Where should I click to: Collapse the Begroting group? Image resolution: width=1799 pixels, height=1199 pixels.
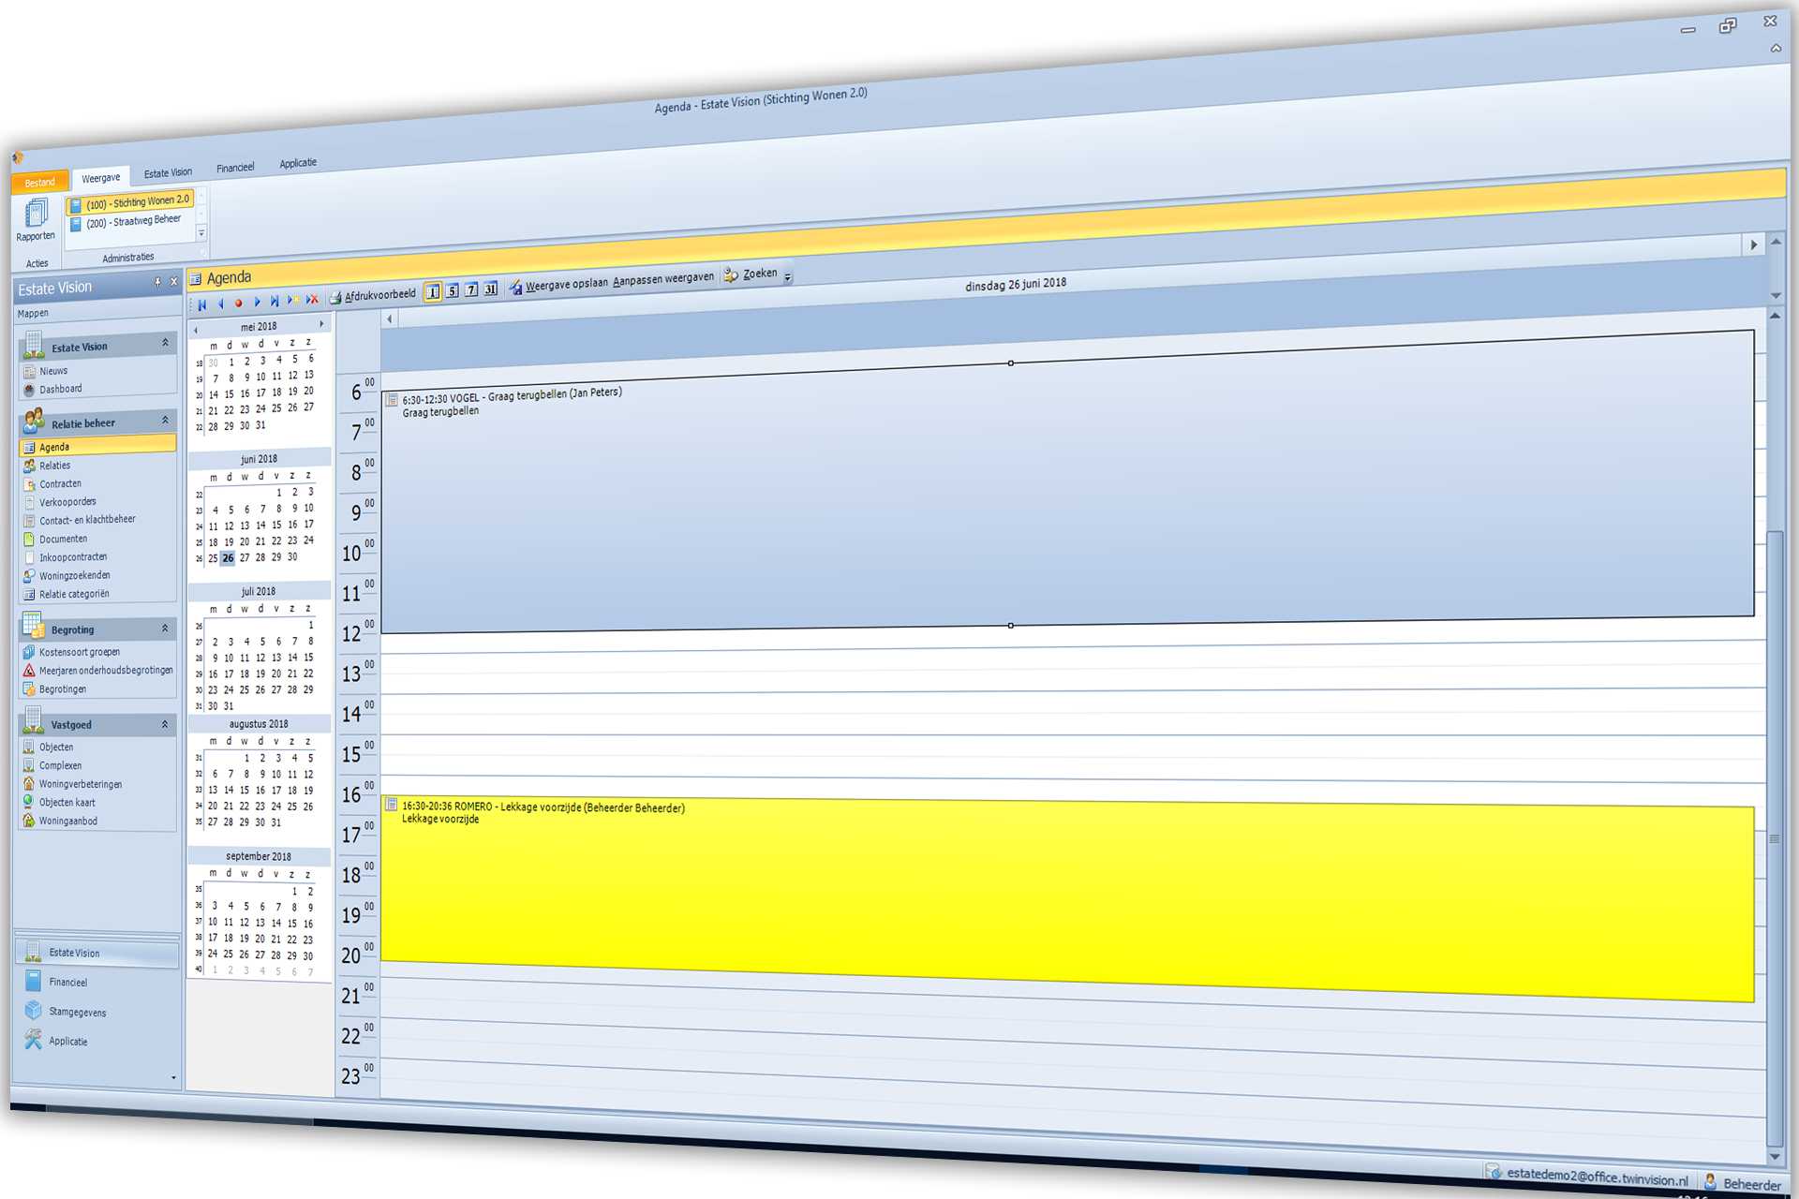point(165,629)
